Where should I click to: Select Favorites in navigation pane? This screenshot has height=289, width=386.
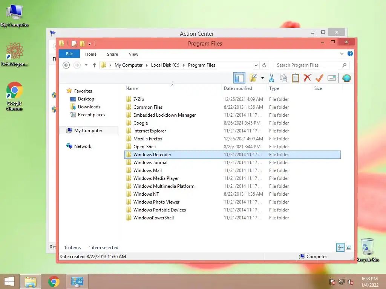tap(83, 91)
